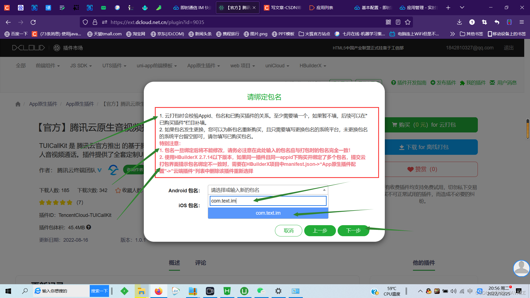Click the plugin size help question icon
This screenshot has width=530, height=298.
[89, 227]
